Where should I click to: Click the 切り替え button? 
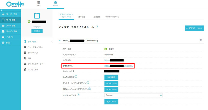(37, 31)
